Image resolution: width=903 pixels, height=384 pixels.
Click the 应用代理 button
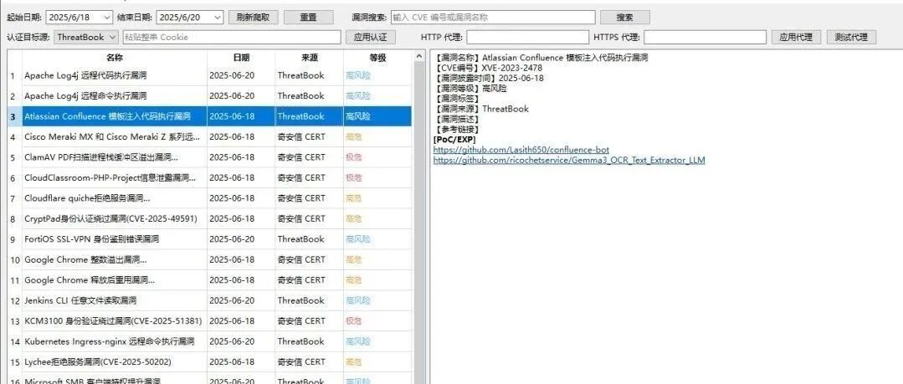click(796, 37)
